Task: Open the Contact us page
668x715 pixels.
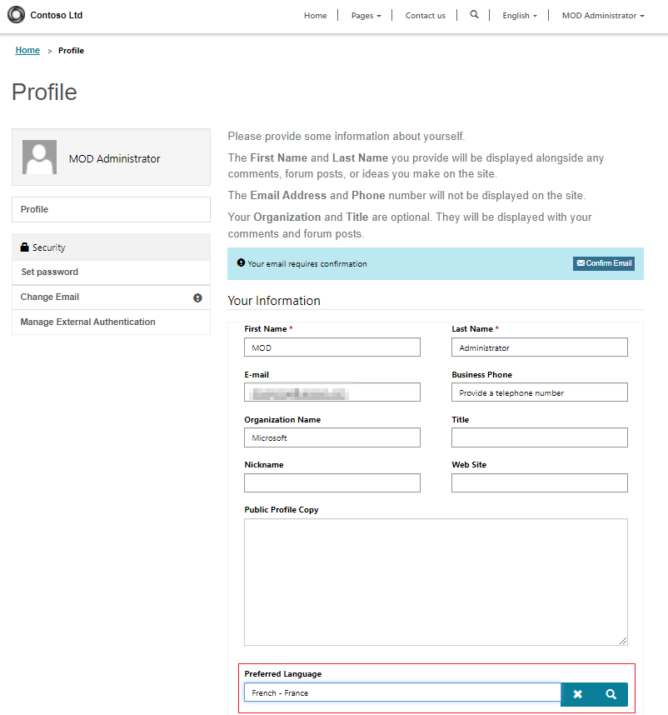Action: [x=425, y=16]
